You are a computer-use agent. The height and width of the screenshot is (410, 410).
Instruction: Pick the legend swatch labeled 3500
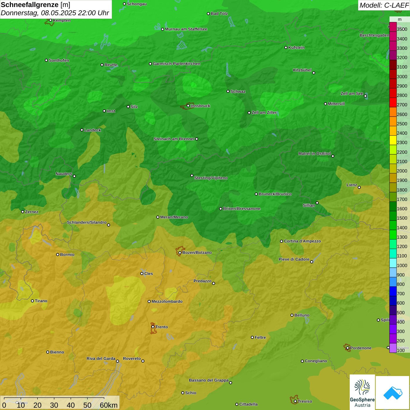(393, 27)
